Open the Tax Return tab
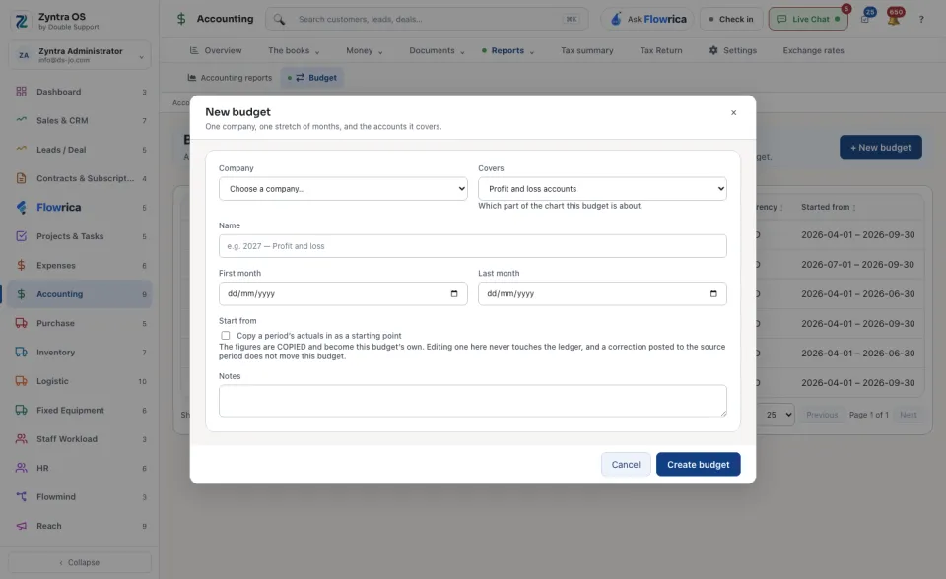 (661, 50)
